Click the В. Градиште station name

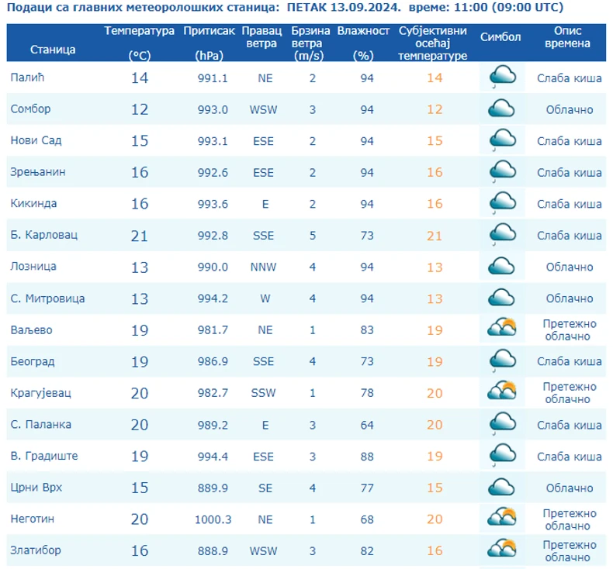pos(44,456)
